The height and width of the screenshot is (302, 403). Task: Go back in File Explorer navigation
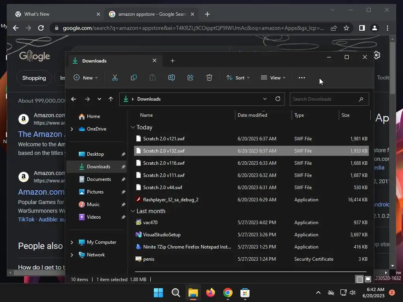[x=74, y=99]
